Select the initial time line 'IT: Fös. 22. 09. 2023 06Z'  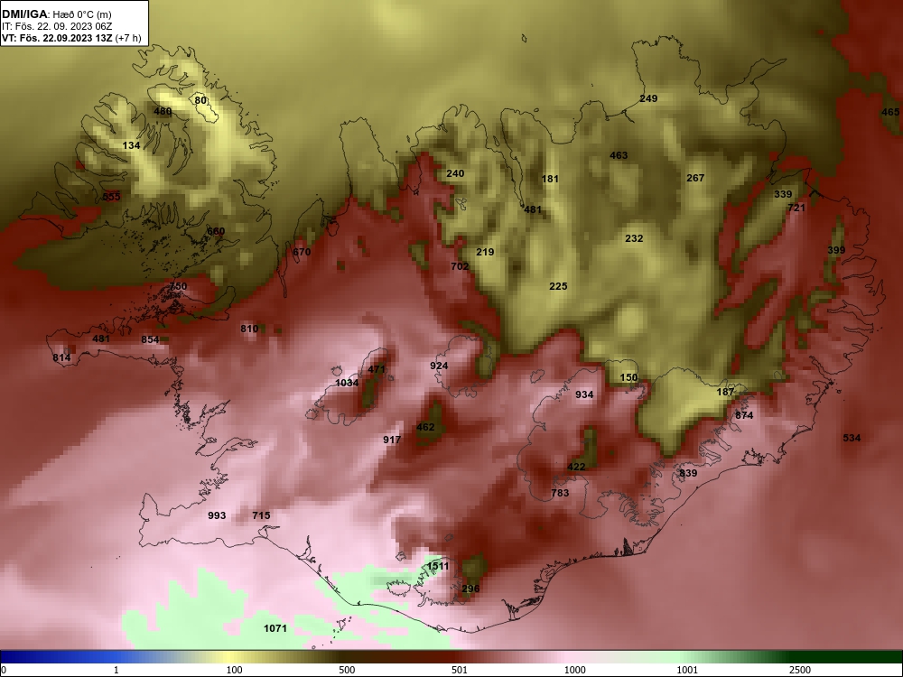[55, 26]
